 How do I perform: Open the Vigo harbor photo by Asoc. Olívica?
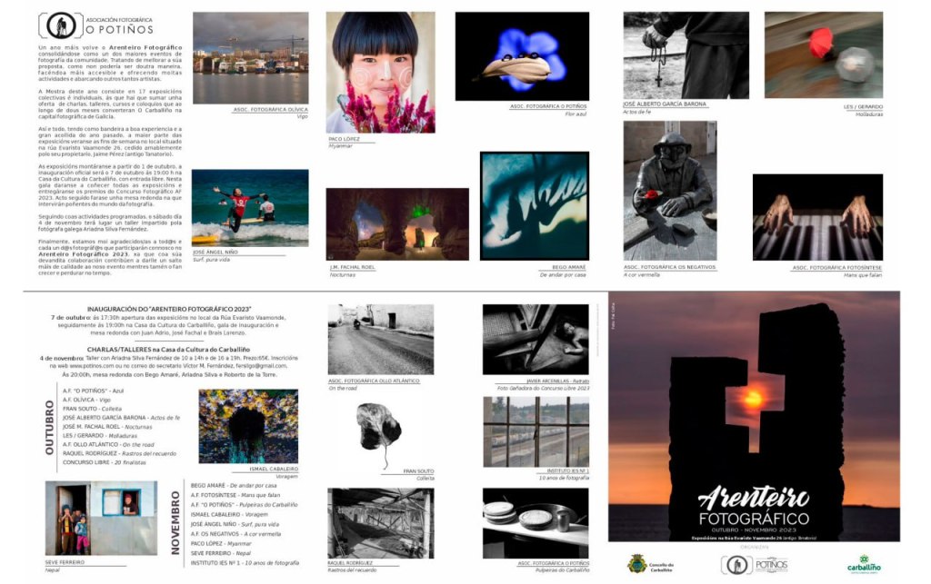250,57
